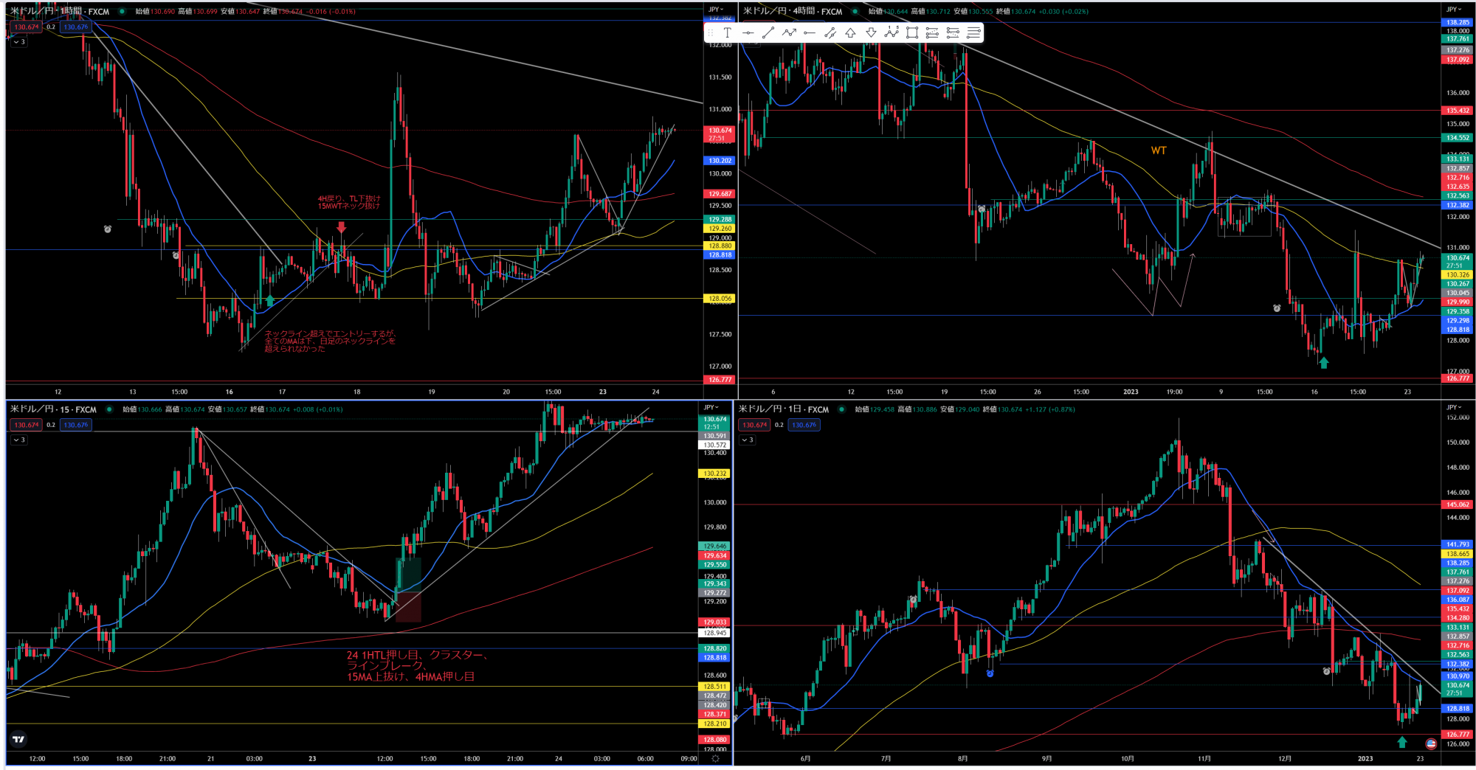Select the horizontal ray drawing tool

(x=810, y=32)
